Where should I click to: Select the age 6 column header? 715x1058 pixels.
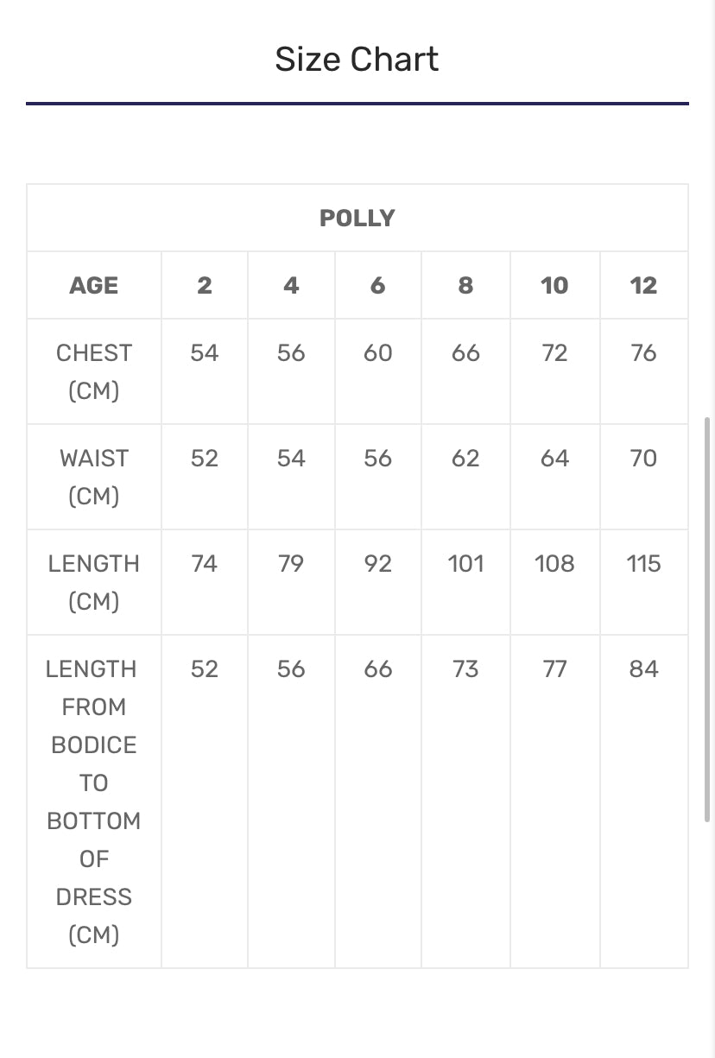[377, 286]
